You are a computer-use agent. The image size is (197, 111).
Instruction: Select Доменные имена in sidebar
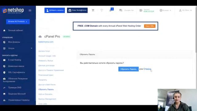tap(16, 66)
